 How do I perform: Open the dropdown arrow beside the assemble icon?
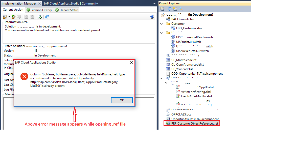click(9, 17)
